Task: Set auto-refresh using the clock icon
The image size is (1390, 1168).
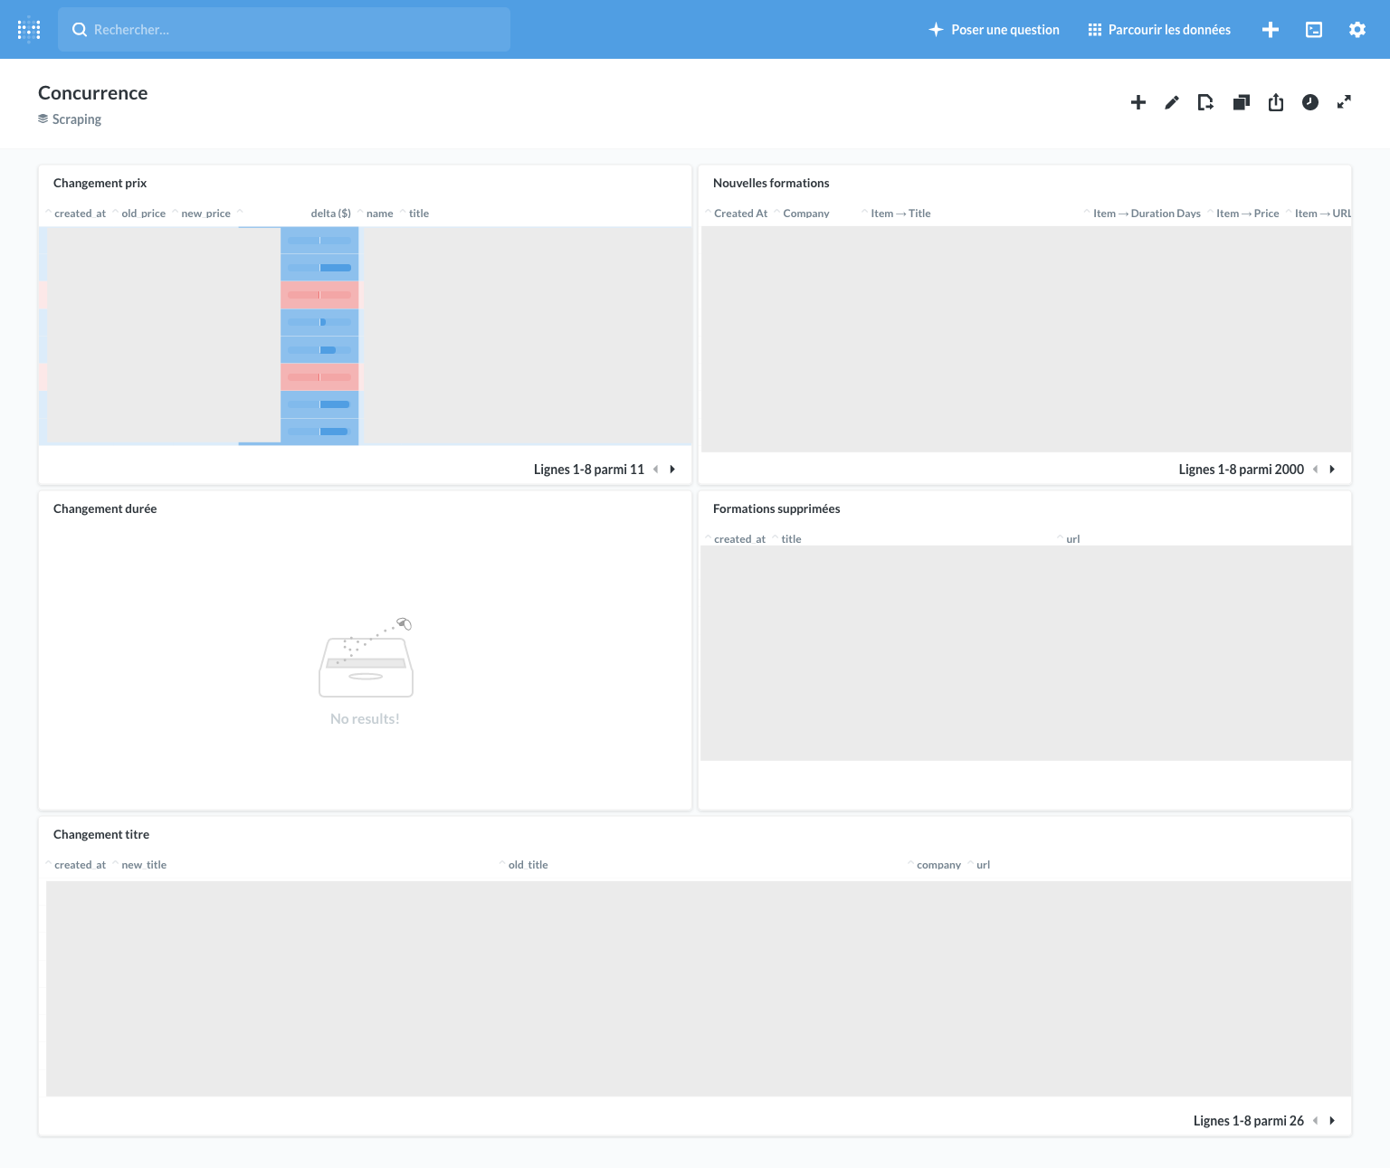Action: click(x=1310, y=102)
